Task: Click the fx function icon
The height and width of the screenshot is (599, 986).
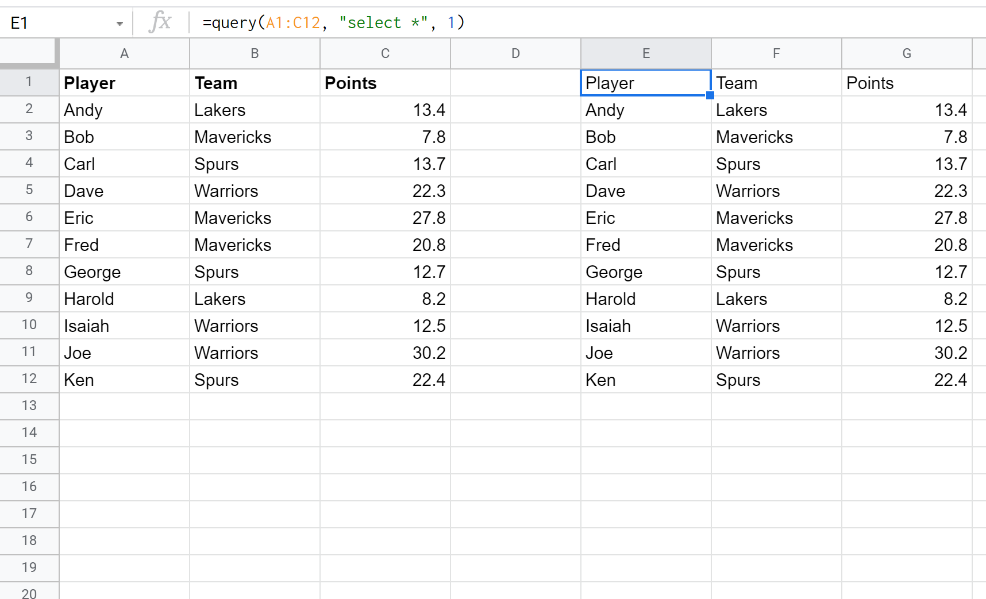Action: 160,22
